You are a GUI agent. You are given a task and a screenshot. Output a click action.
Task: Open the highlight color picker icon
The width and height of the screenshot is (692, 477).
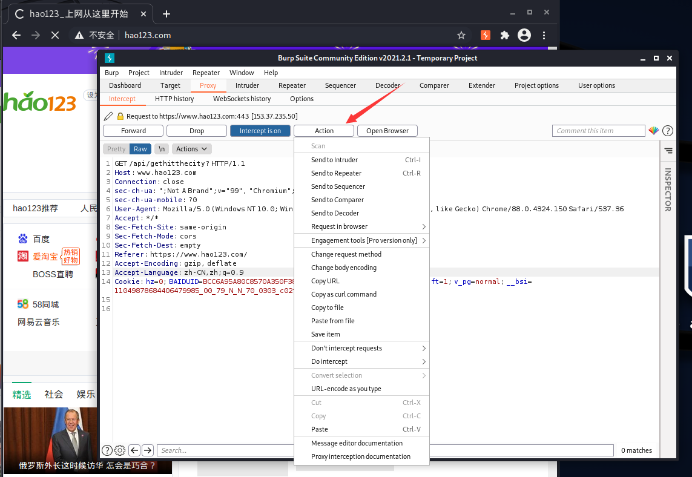click(654, 131)
